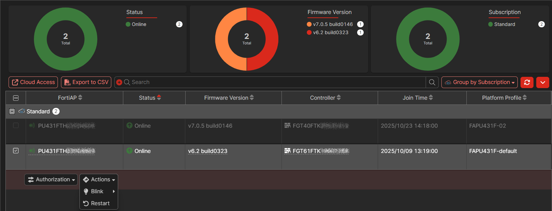
Task: Click the red plus add-filter icon
Action: click(119, 82)
